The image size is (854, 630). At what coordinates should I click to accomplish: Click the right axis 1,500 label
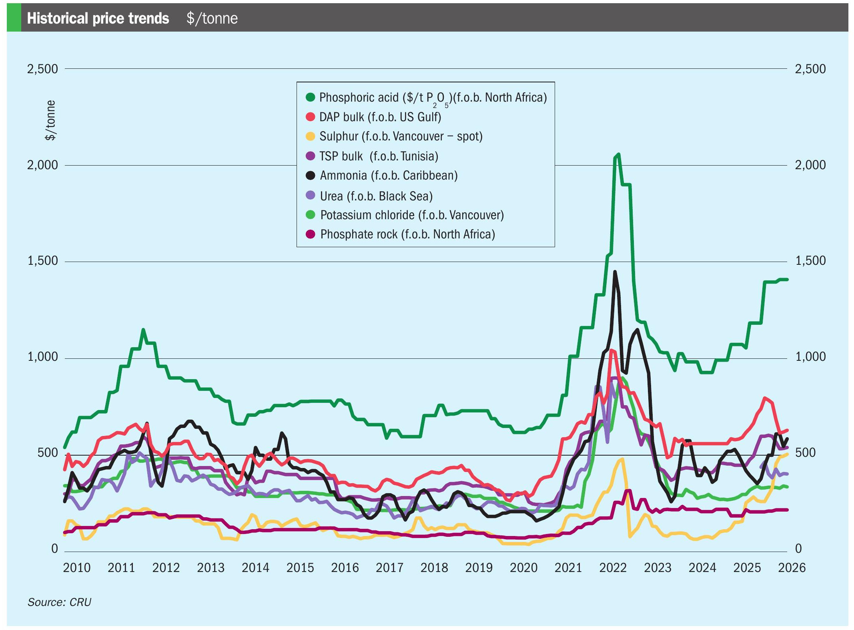coord(810,261)
